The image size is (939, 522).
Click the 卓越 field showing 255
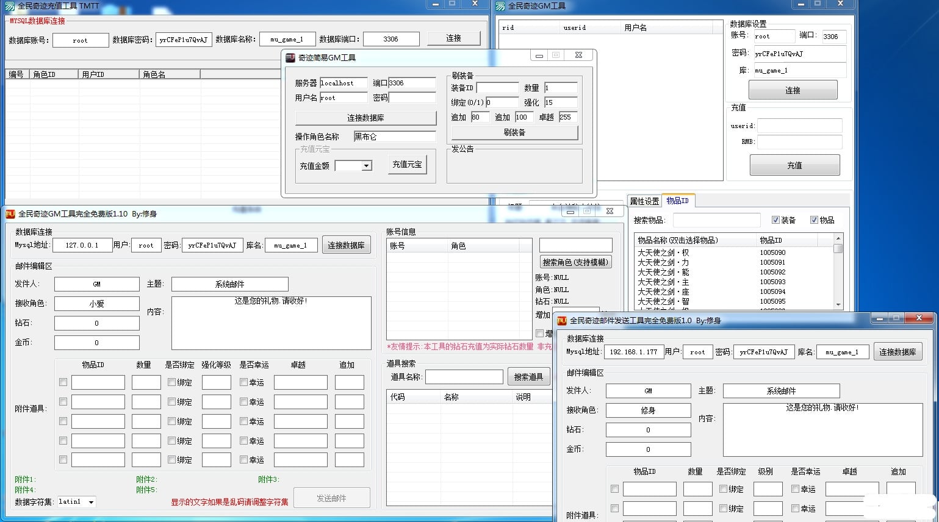point(568,117)
